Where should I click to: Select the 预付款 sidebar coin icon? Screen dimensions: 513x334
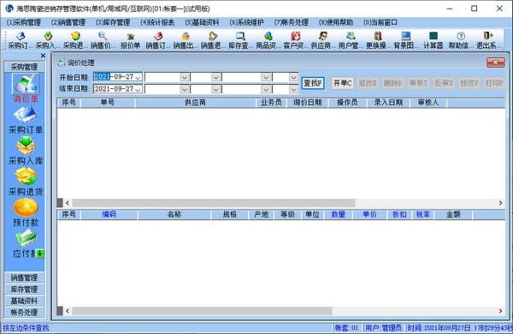[26, 207]
